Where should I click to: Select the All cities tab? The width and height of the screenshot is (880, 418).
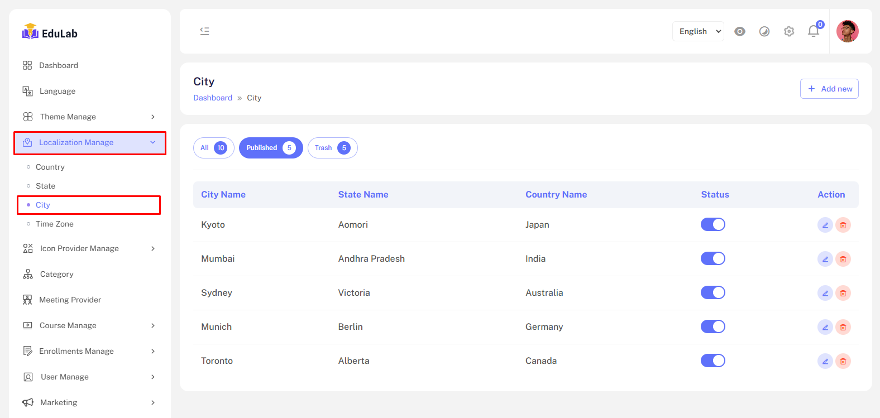point(213,148)
